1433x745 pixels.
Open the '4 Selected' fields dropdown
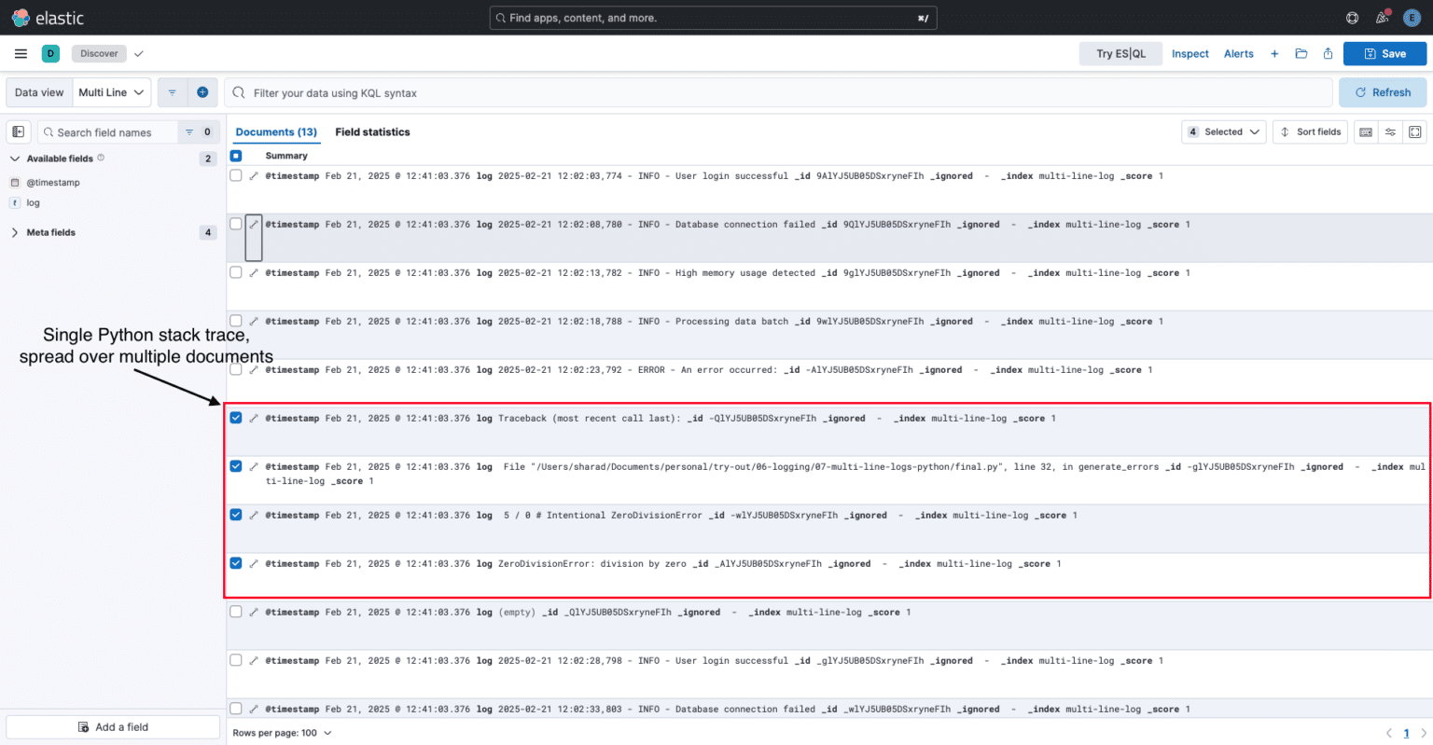(x=1223, y=131)
